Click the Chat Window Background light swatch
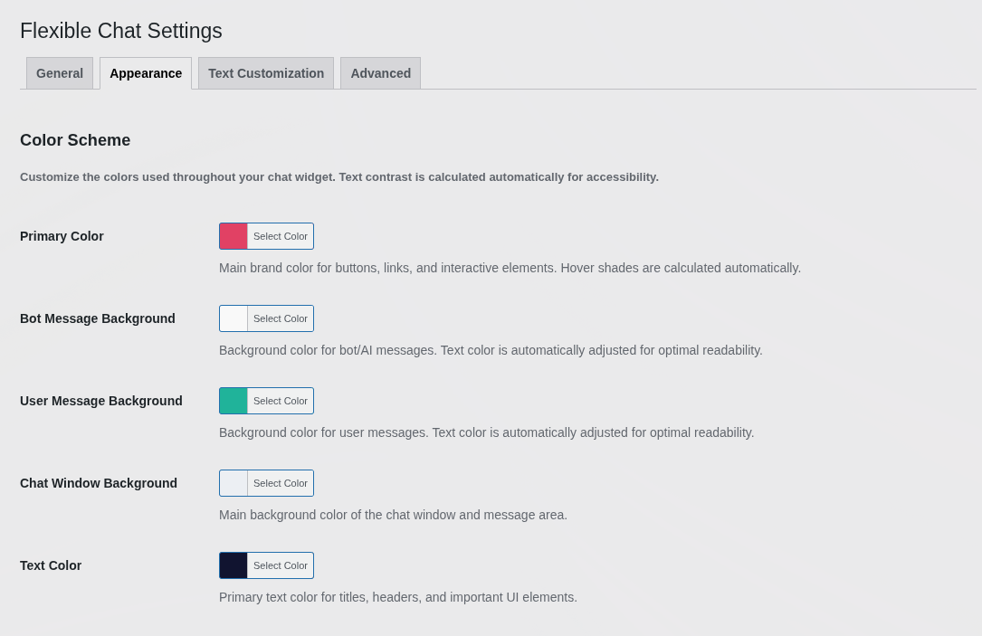Screen dimensions: 982x636 [233, 483]
